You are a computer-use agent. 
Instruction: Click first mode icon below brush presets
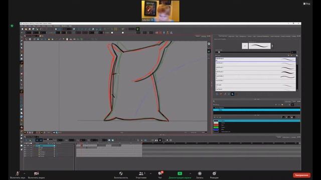(x=217, y=94)
